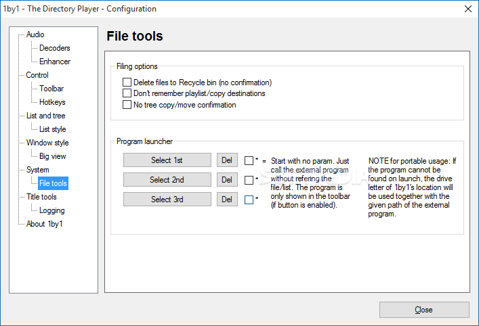Enable Delete files to Recycle bin checkbox

pyautogui.click(x=127, y=83)
